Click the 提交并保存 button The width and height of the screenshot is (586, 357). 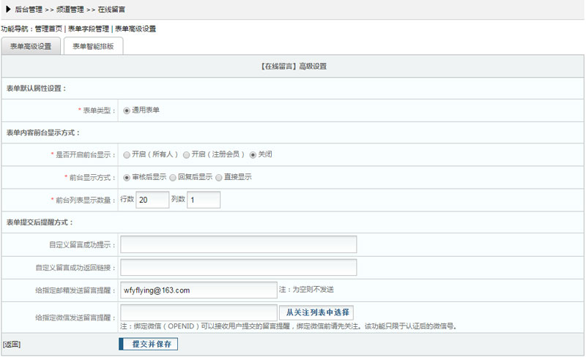point(148,344)
